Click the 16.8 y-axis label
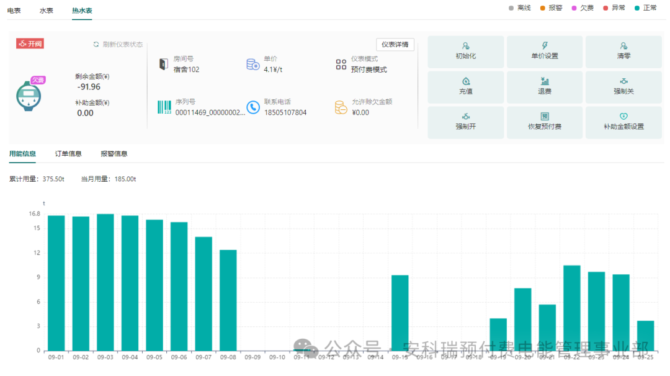Image resolution: width=670 pixels, height=376 pixels. coord(35,213)
